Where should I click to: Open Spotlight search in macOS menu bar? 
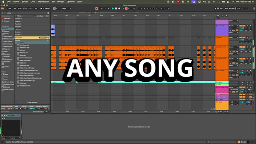(218, 2)
